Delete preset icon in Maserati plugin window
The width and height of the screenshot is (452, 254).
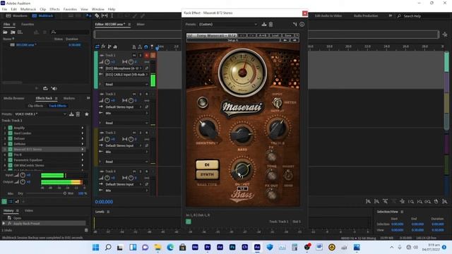click(270, 25)
